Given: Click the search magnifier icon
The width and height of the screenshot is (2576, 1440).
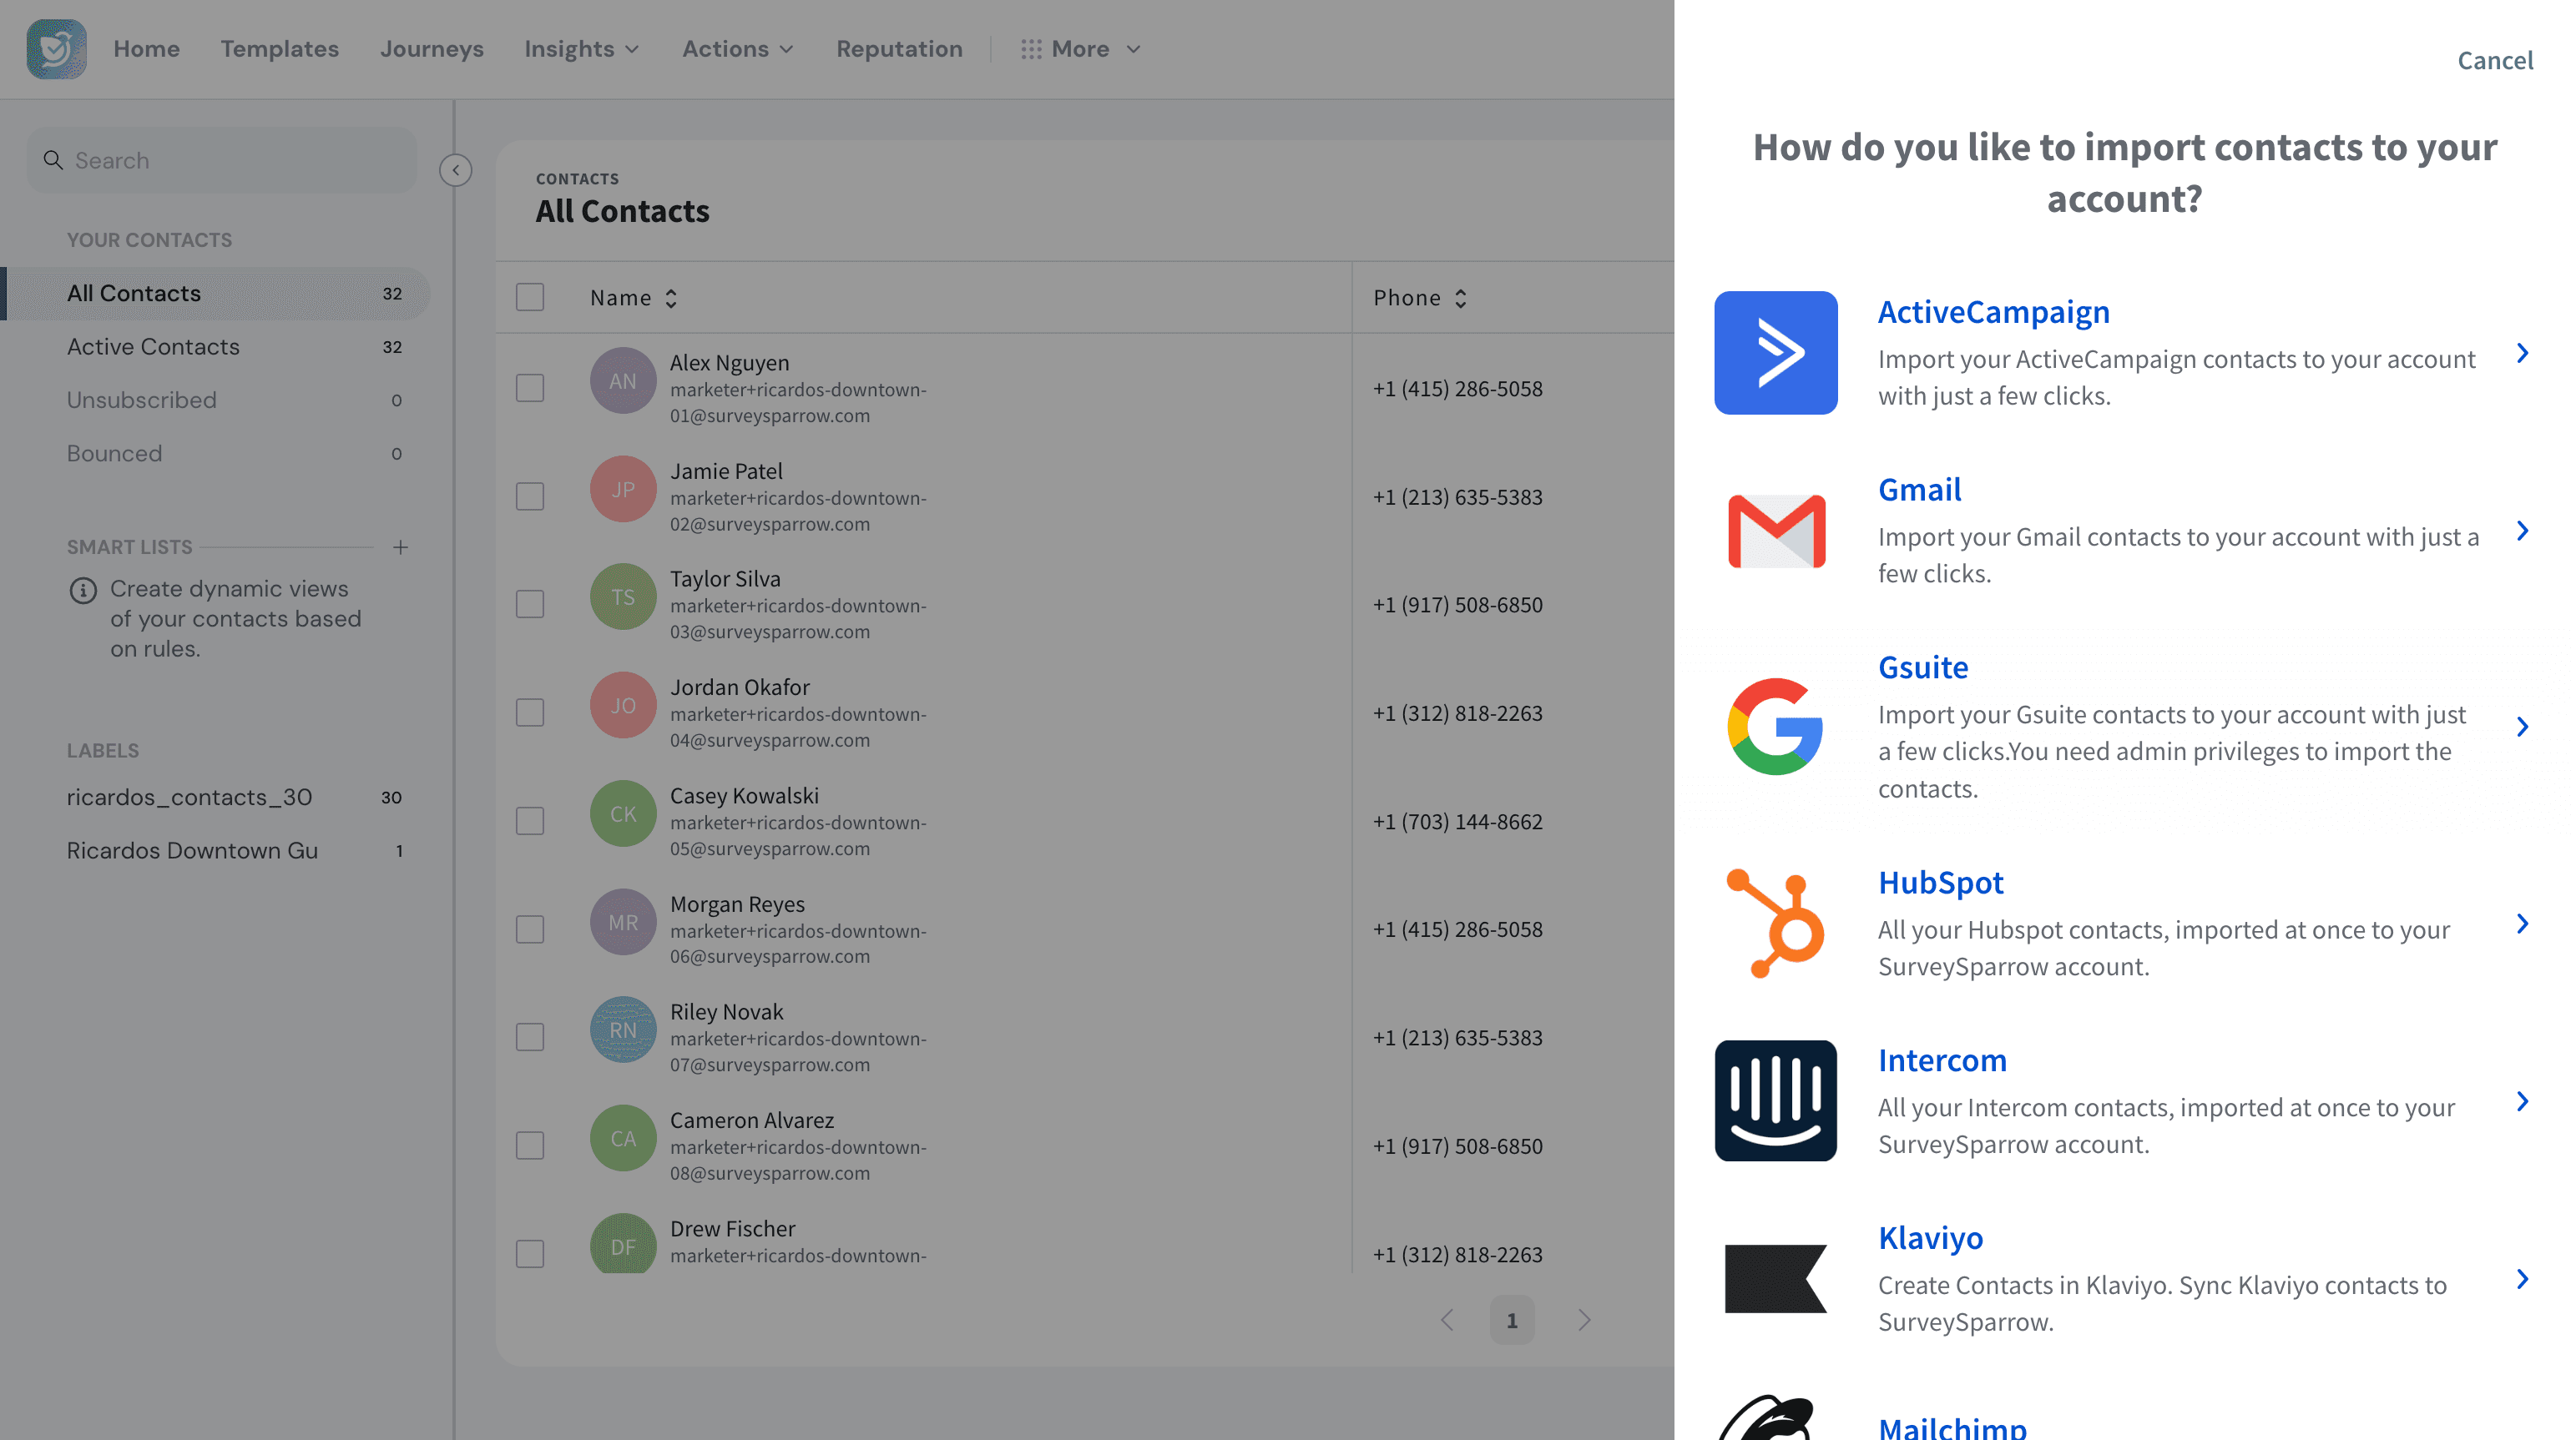Looking at the screenshot, I should 53,160.
